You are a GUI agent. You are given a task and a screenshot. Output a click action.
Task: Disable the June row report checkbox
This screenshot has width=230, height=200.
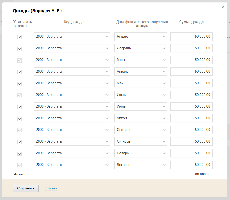point(20,95)
